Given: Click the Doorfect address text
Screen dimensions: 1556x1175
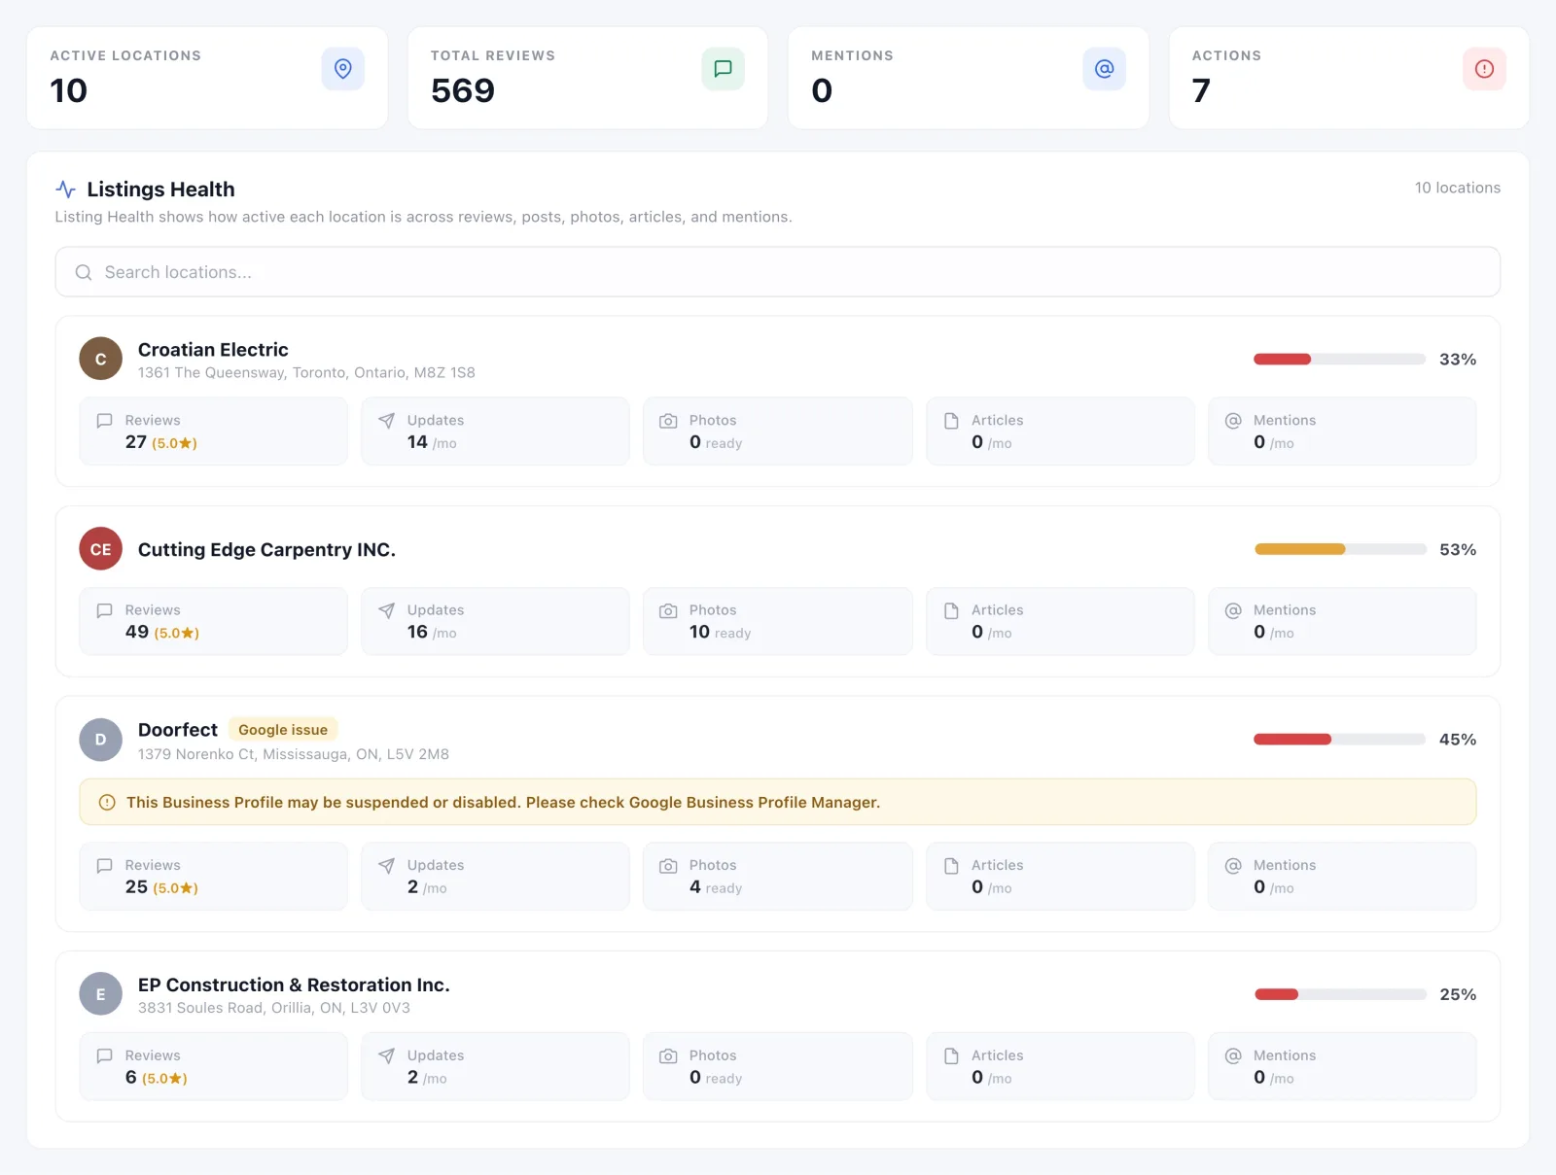Looking at the screenshot, I should click(x=294, y=754).
